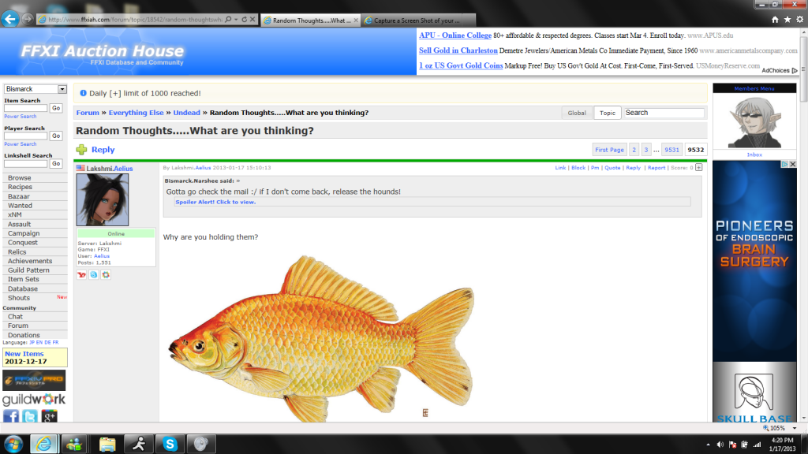Click the green plus Reply icon

(x=81, y=150)
